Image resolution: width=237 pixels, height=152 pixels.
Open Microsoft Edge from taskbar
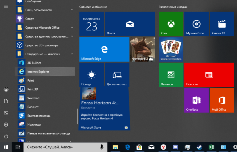pyautogui.click(x=127, y=147)
